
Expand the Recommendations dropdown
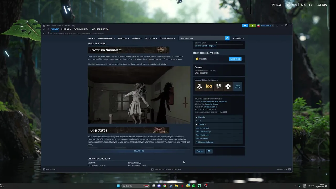tap(107, 38)
